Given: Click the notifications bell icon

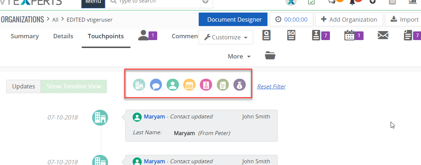Looking at the screenshot, I should point(352,2).
